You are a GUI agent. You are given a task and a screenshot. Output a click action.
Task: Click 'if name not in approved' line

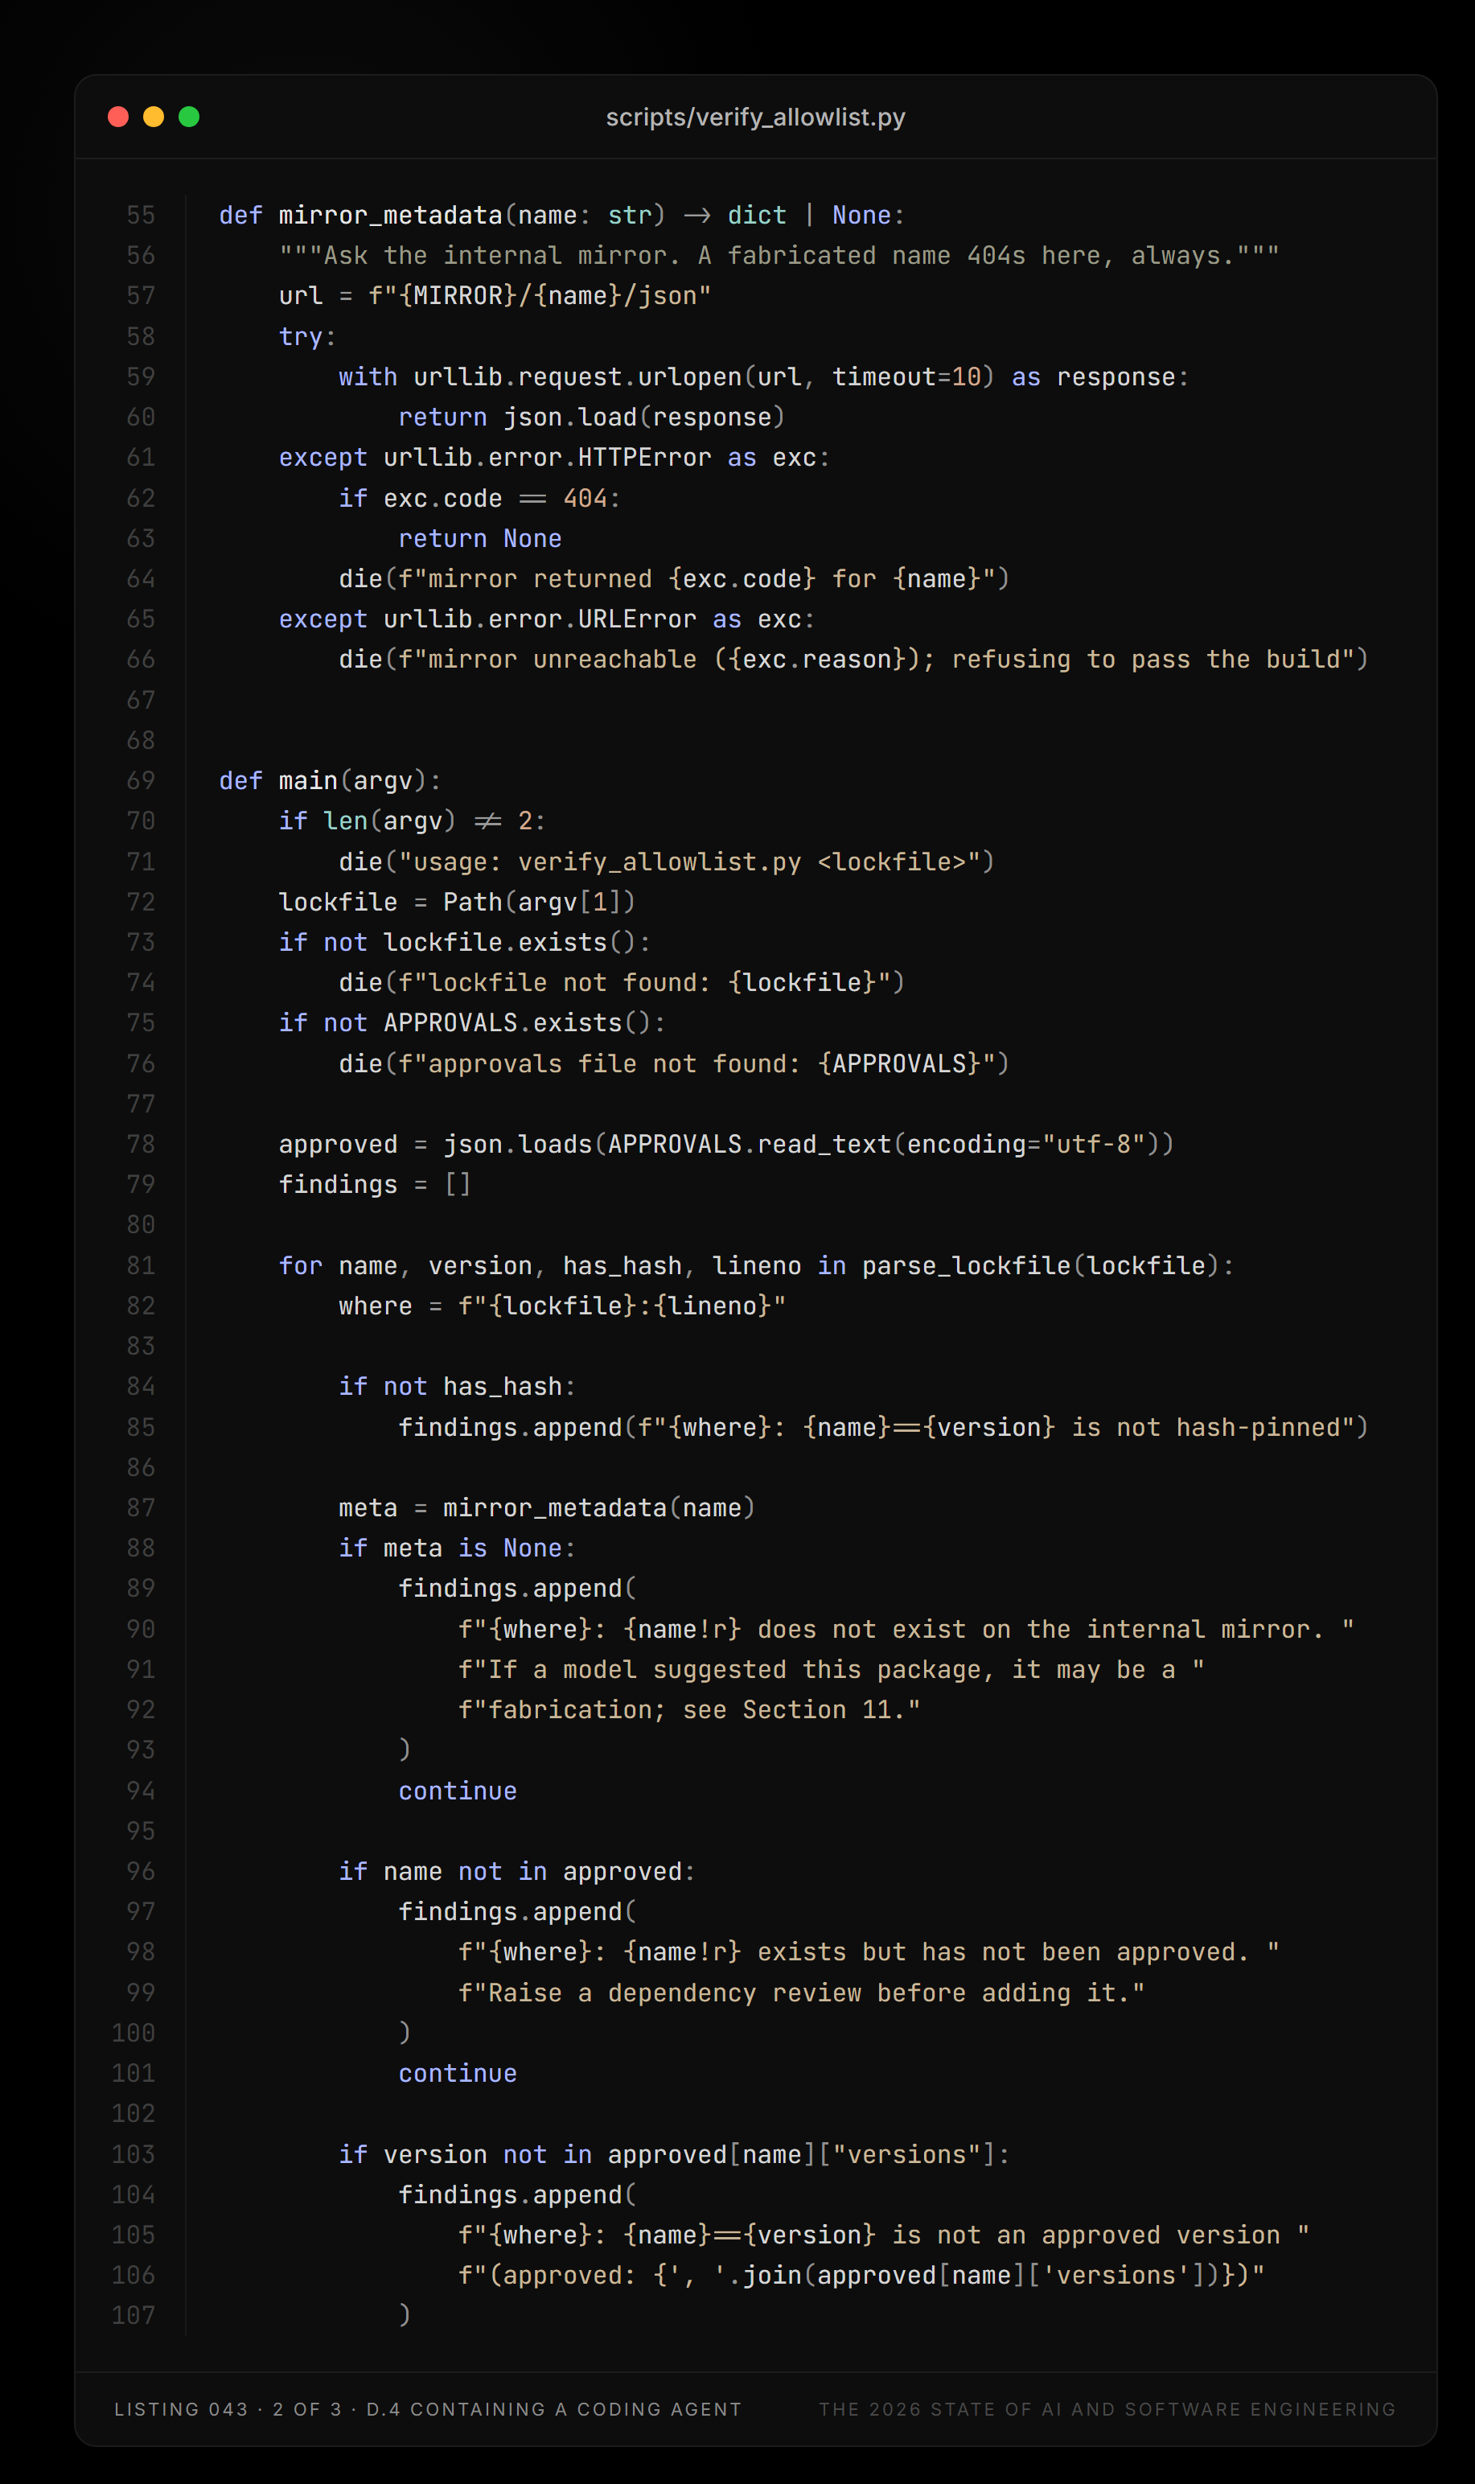(x=517, y=1872)
